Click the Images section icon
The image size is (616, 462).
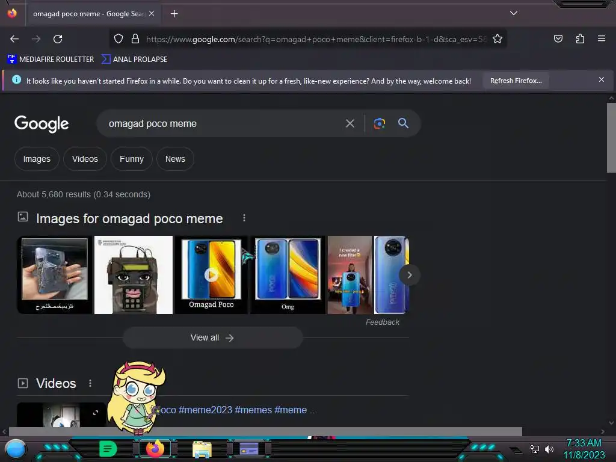[x=23, y=217]
